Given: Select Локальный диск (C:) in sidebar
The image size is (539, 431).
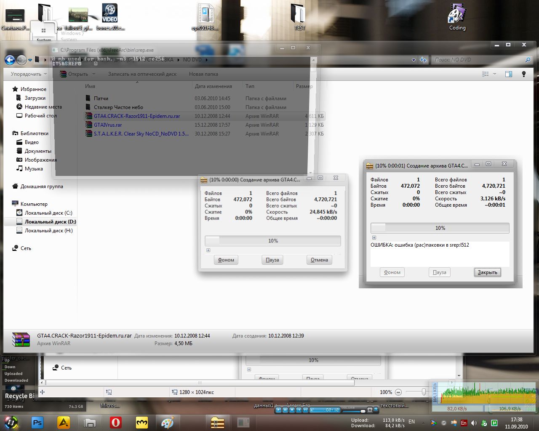Looking at the screenshot, I should click(x=48, y=213).
